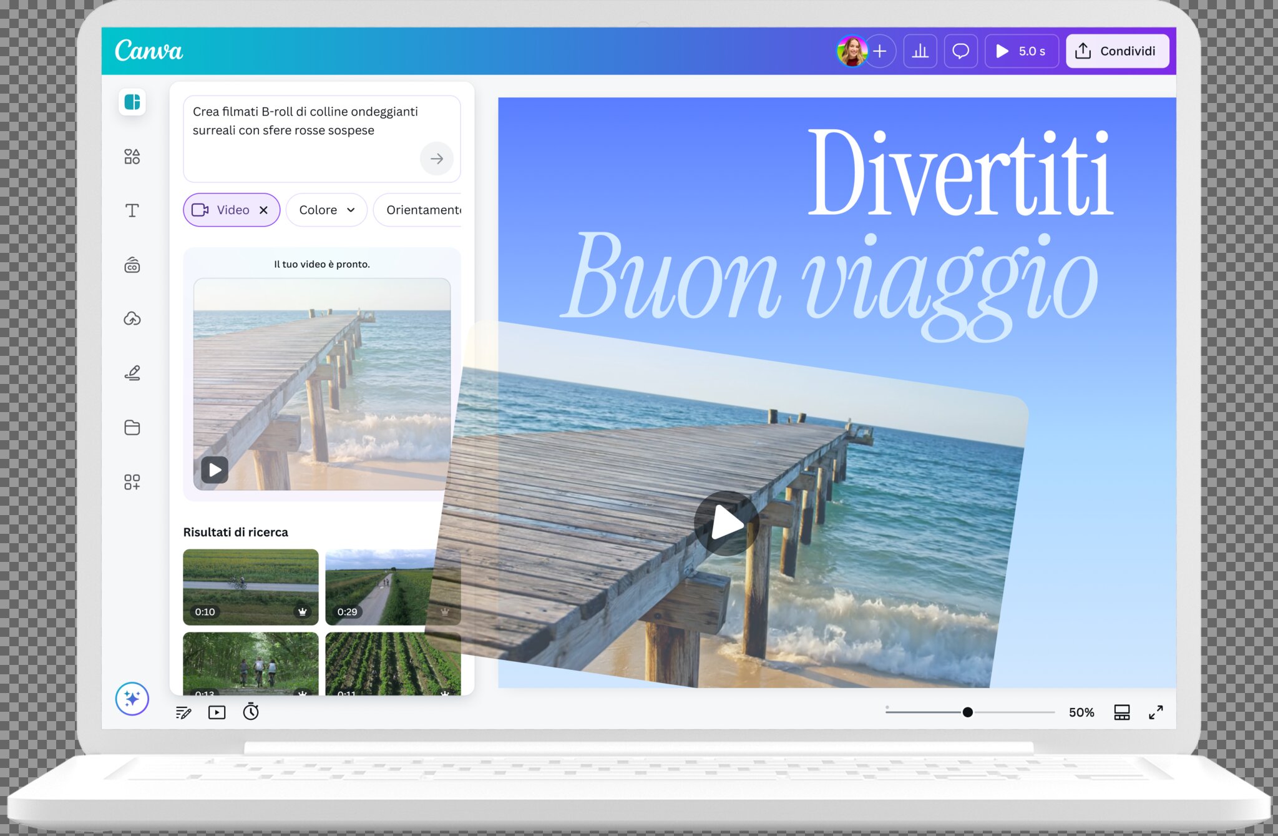Play the 0:10 video search result
1278x836 pixels.
pyautogui.click(x=250, y=587)
